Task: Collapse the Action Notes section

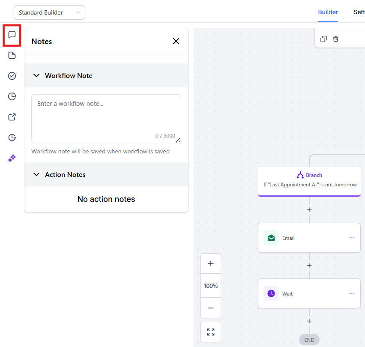Action: coord(36,174)
